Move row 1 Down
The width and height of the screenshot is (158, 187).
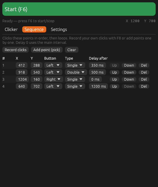(x=129, y=65)
